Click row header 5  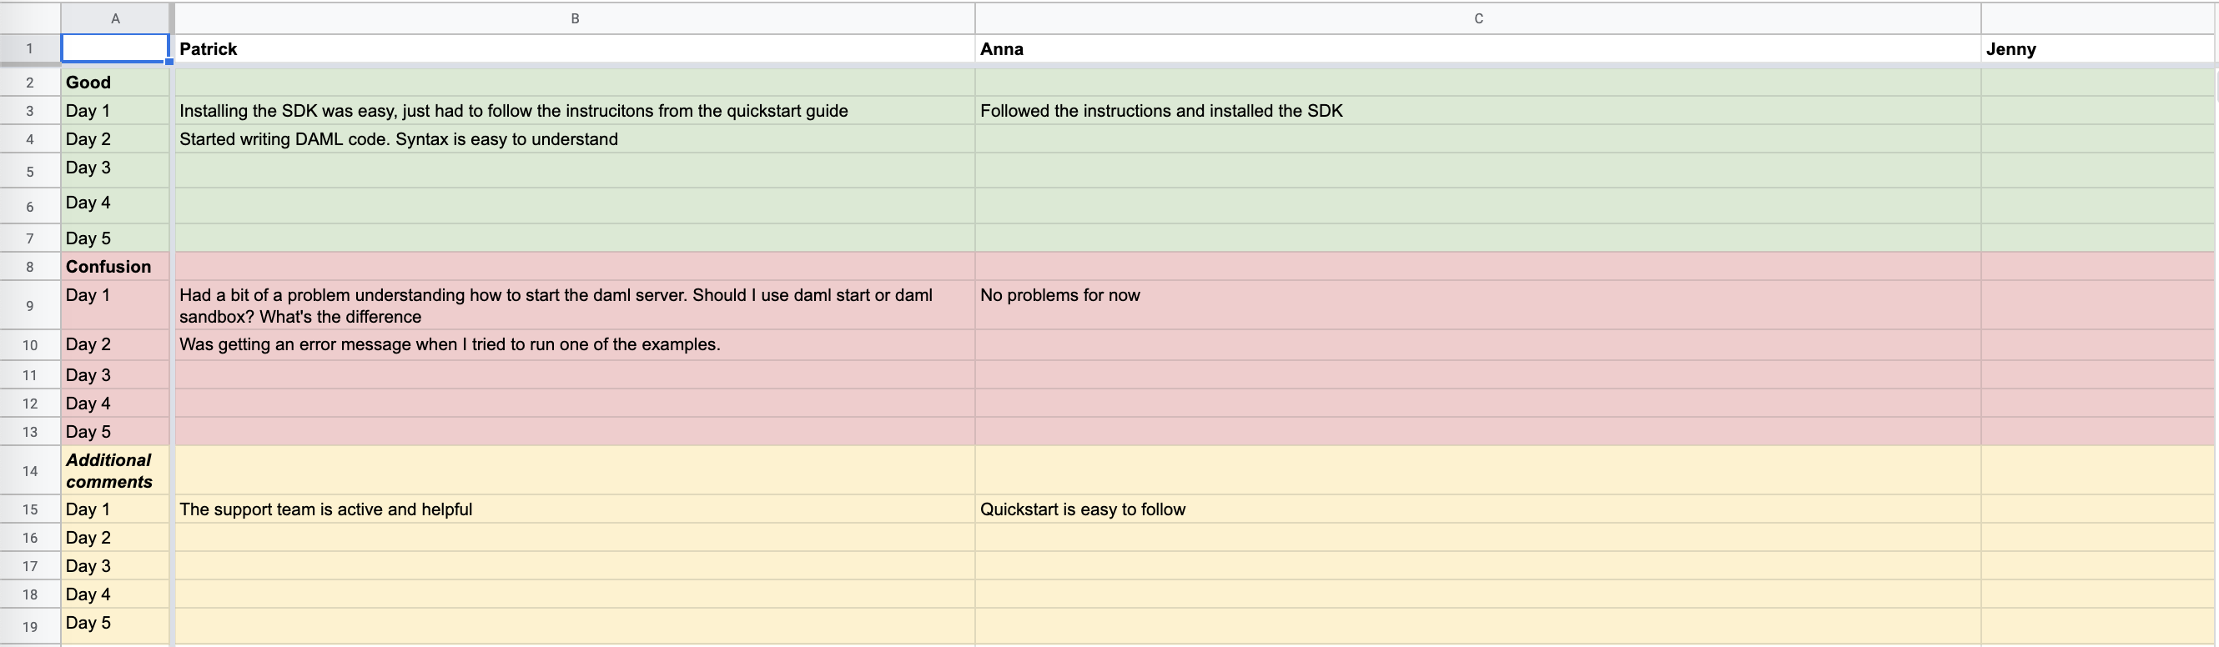(x=30, y=171)
